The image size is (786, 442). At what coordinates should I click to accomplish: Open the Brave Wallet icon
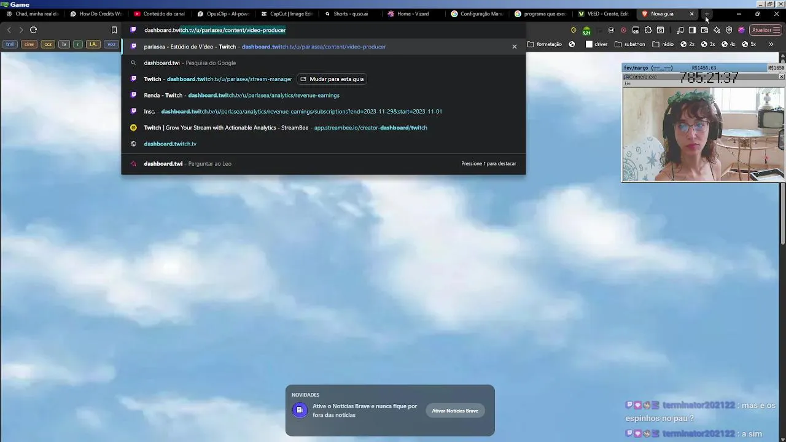(704, 30)
